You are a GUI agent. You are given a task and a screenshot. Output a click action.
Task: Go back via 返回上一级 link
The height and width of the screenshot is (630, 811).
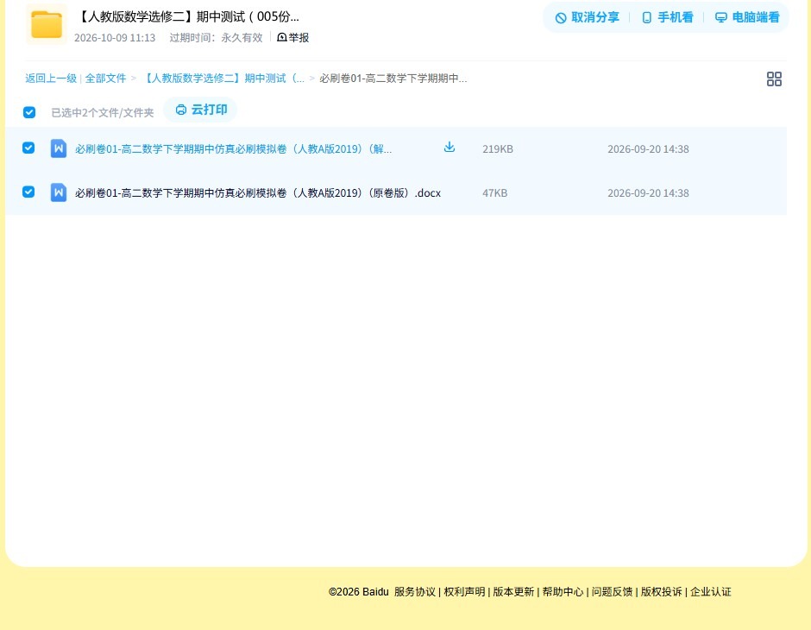(51, 79)
